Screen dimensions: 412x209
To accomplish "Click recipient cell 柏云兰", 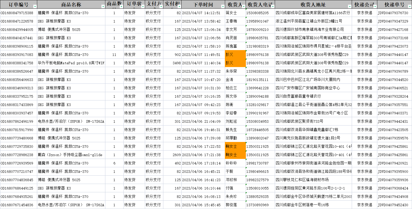I will pos(235,88).
